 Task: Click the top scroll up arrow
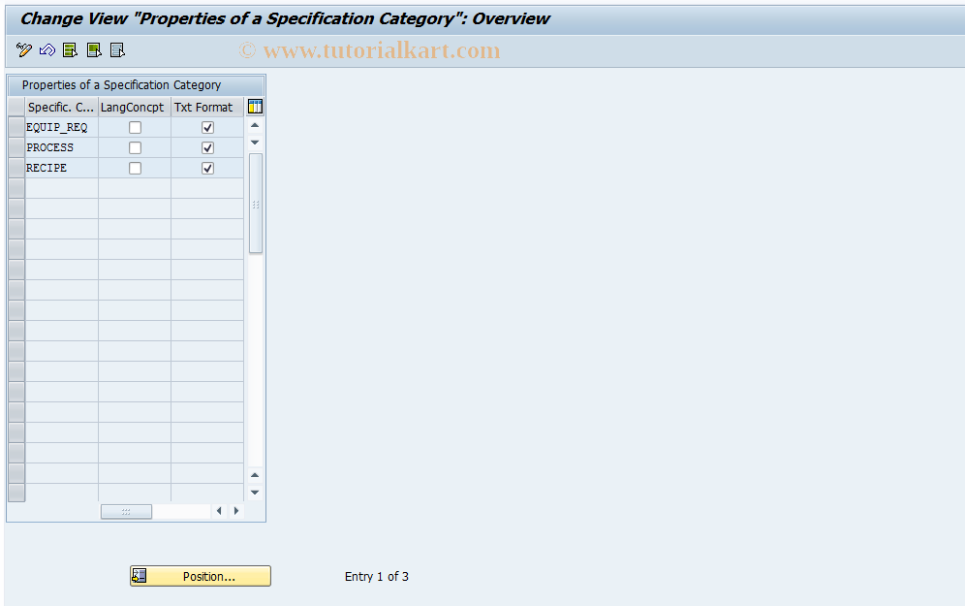point(255,126)
